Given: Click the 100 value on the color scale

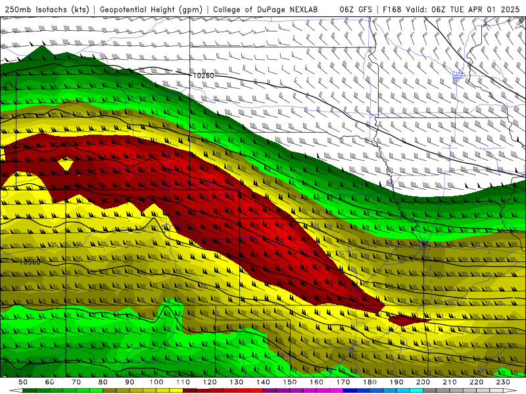Looking at the screenshot, I should click(x=156, y=382).
